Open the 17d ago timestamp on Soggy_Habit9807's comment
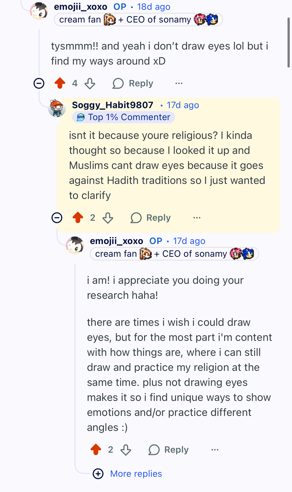Viewport: 292px width, 492px height. point(183,105)
